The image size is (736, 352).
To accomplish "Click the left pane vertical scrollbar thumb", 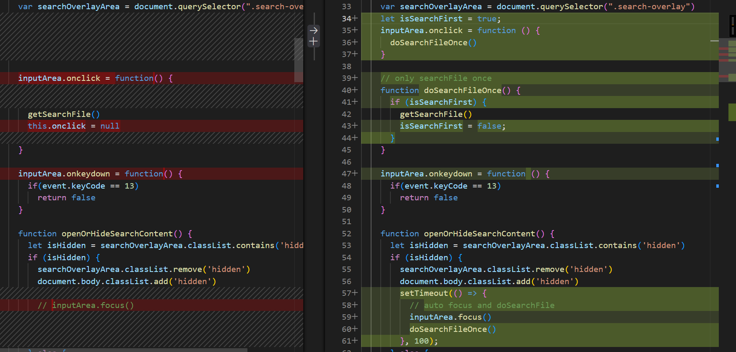I will tap(299, 60).
